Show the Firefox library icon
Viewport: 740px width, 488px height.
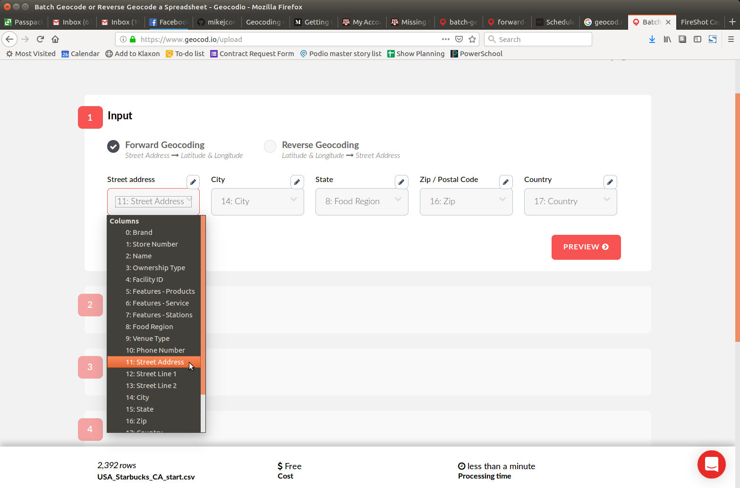click(667, 39)
